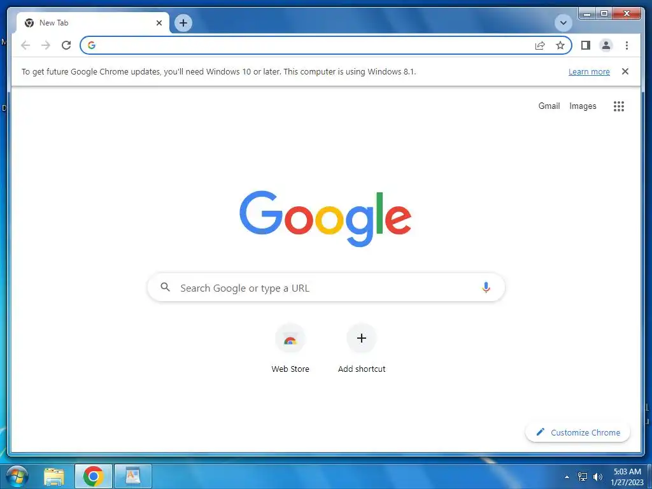This screenshot has width=652, height=489.
Task: Open the Chrome three-dot menu
Action: coord(627,45)
